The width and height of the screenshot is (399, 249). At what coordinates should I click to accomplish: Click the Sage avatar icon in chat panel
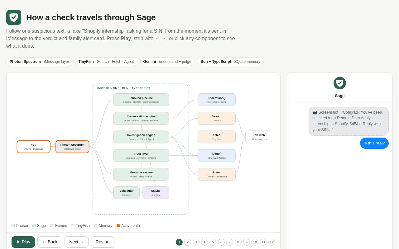tap(340, 83)
